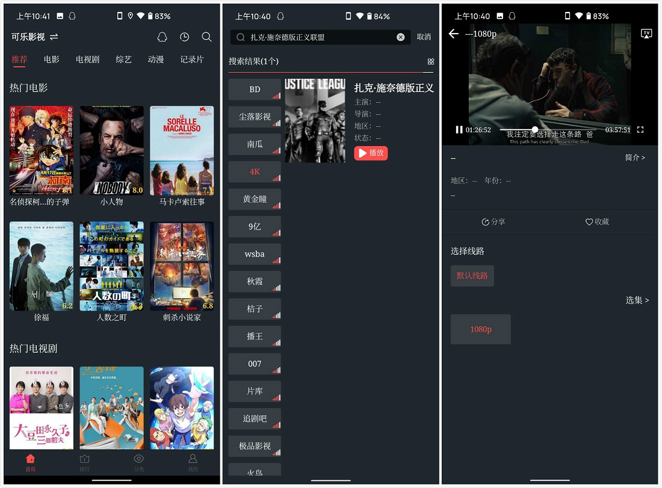Enter fullscreen with the expand icon
Viewport: 662px width, 488px height.
click(x=640, y=130)
